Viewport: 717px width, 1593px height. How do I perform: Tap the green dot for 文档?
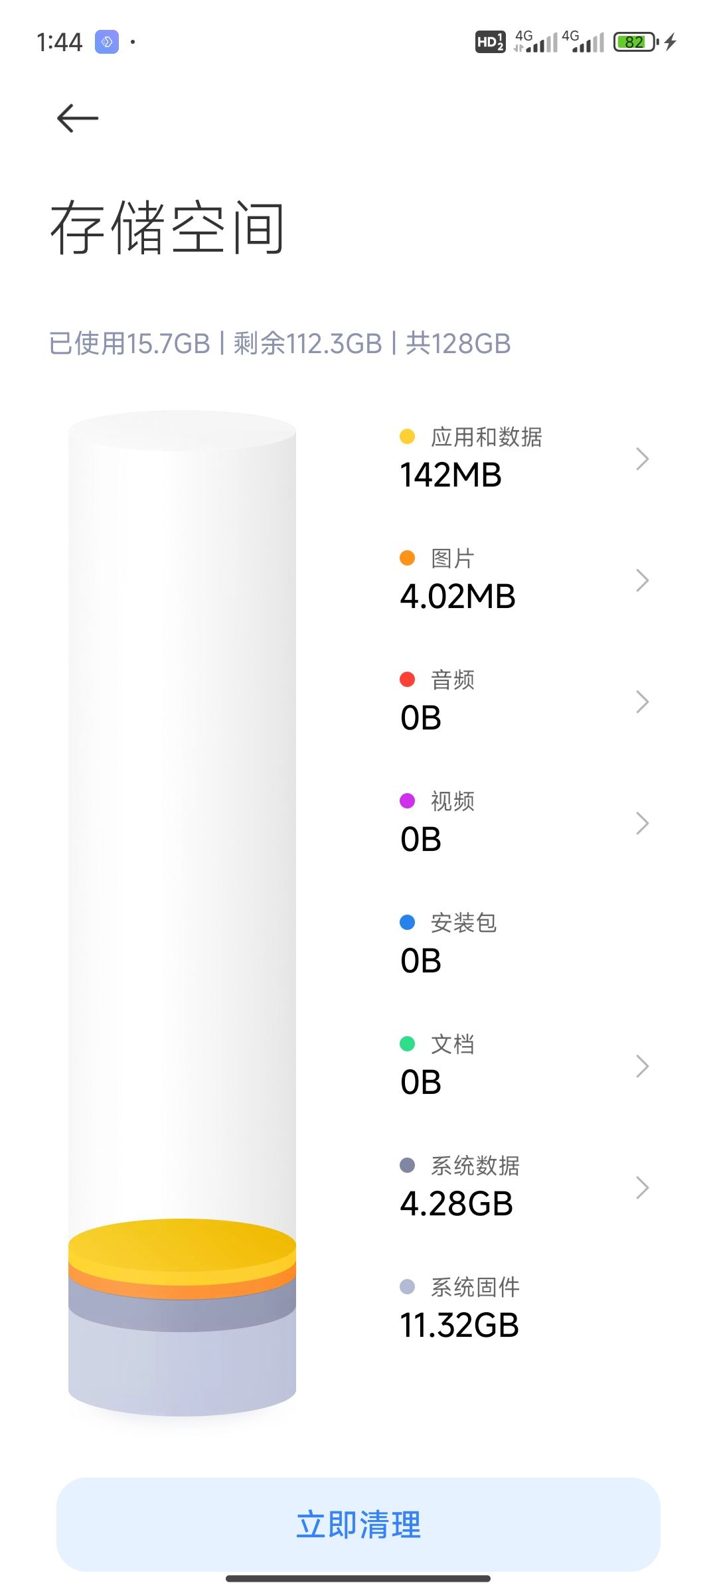pos(407,1044)
